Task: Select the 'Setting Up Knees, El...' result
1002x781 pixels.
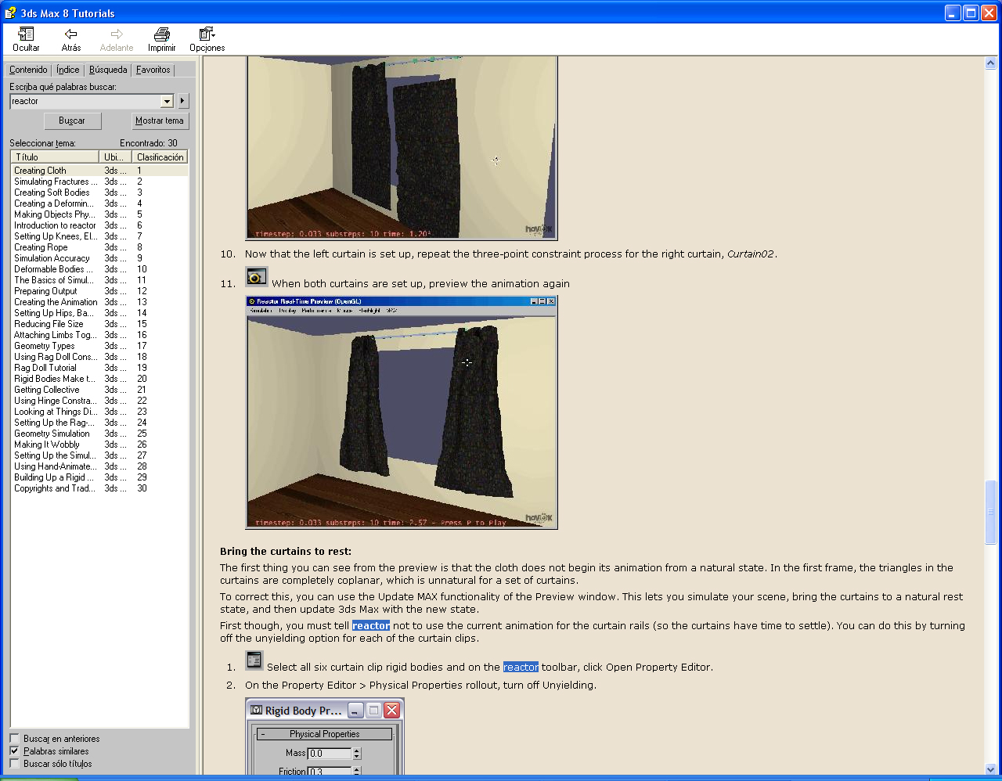Action: [x=56, y=236]
